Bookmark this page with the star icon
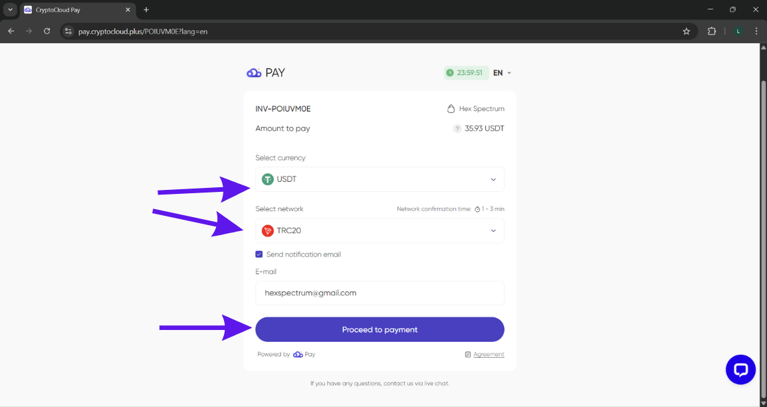Screen dimensions: 767x407 tap(687, 31)
